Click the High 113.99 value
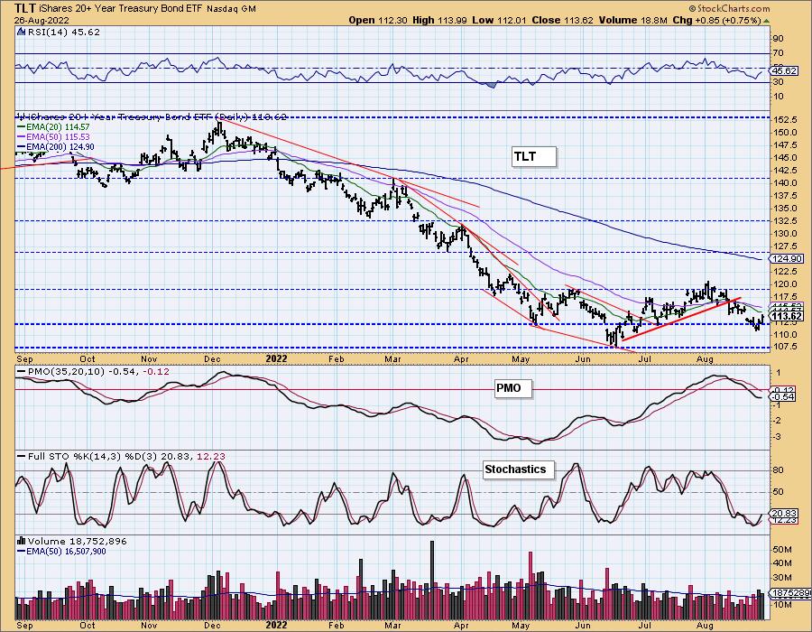This screenshot has height=632, width=812. tap(439, 20)
